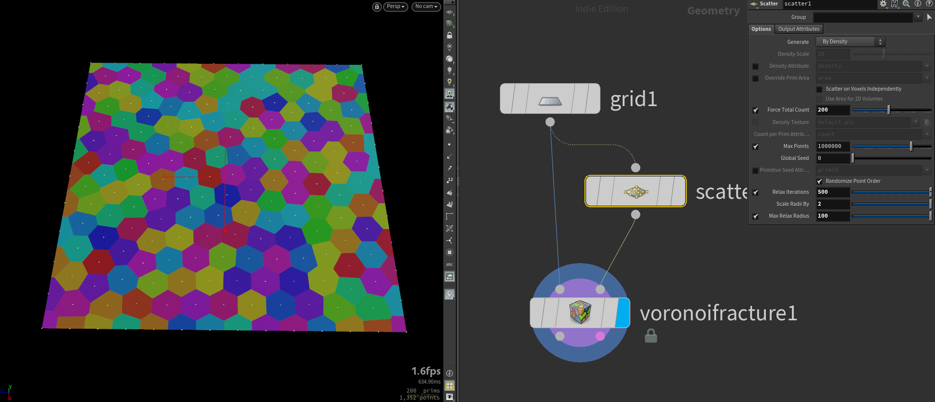Check Scatter on Voxels Independently
The width and height of the screenshot is (935, 402).
pyautogui.click(x=819, y=89)
